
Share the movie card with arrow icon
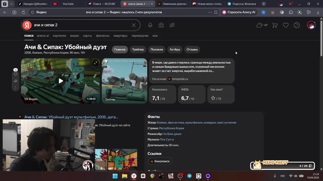coord(16,81)
